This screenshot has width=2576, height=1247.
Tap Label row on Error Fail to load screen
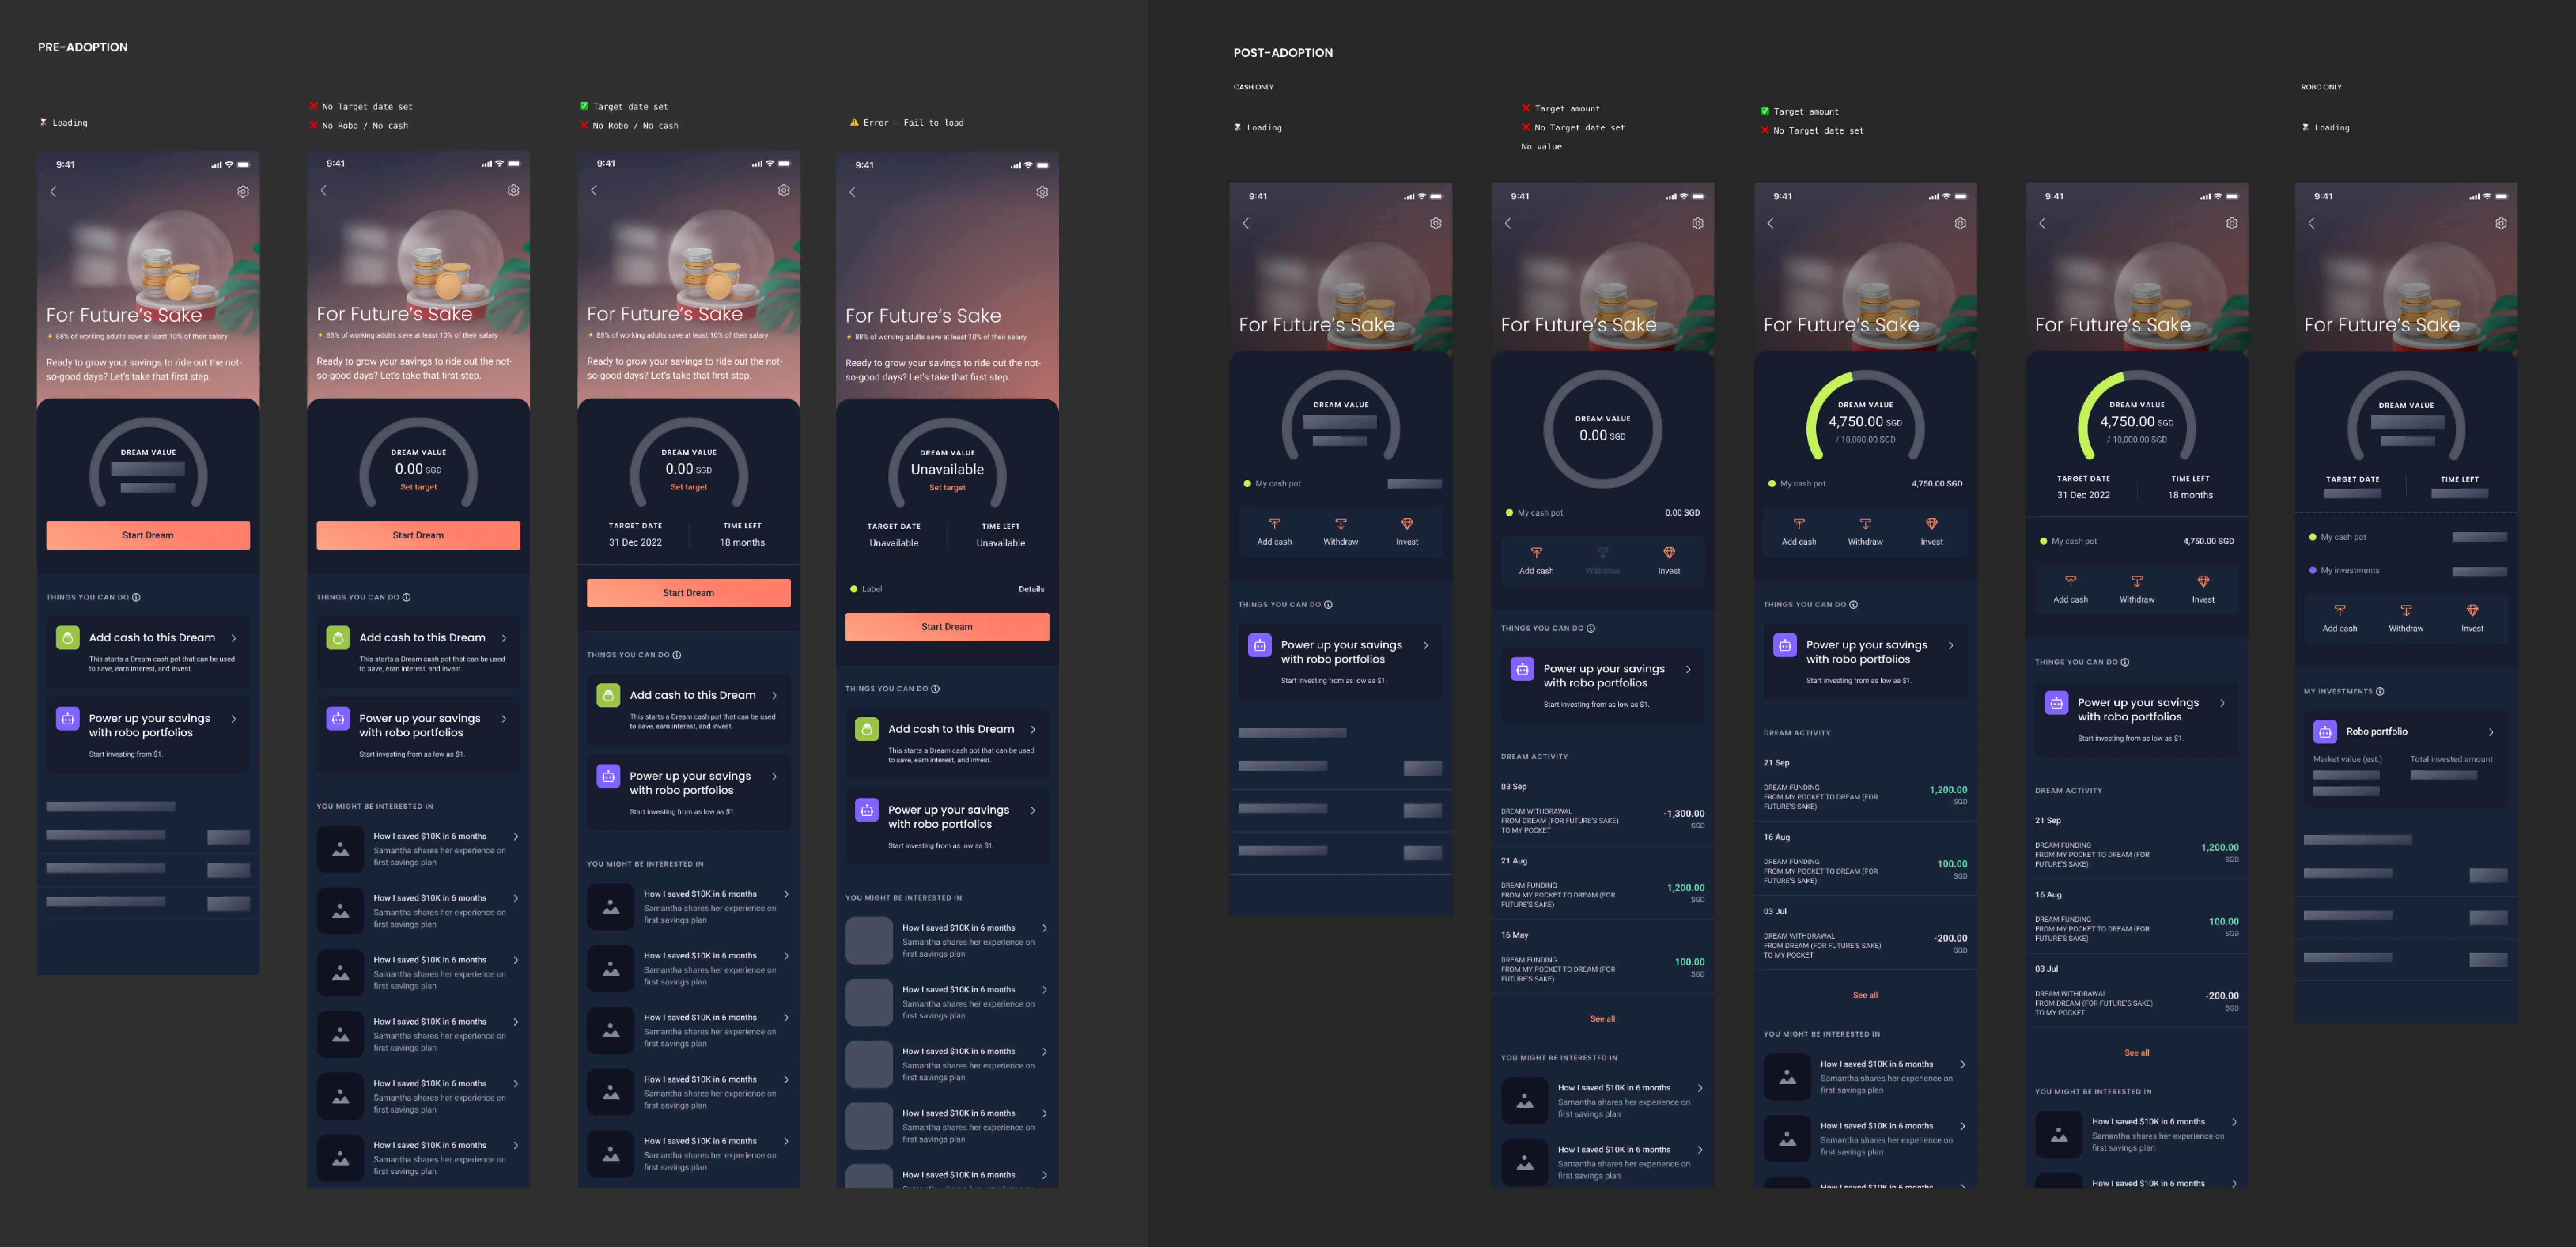947,590
